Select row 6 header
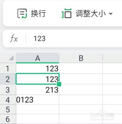The image size is (122, 124). tap(8, 119)
